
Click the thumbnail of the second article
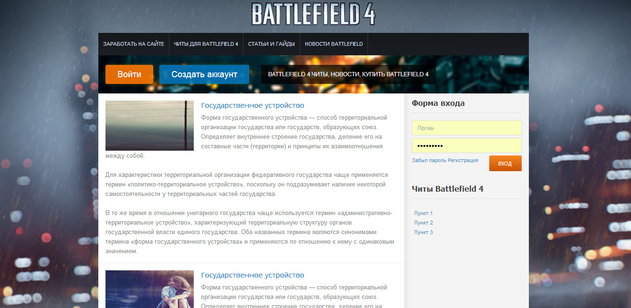click(149, 289)
